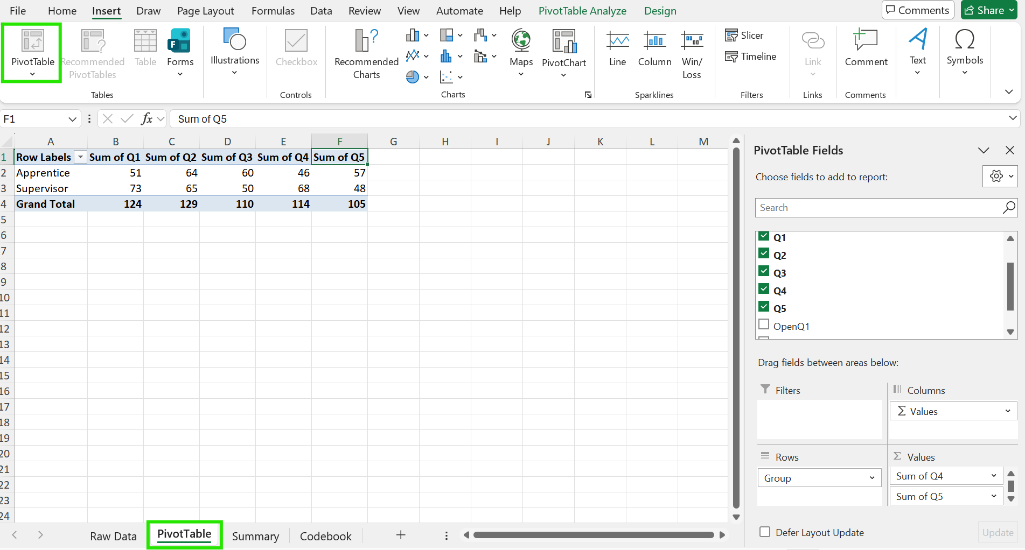The image size is (1025, 550).
Task: Uncheck the Q1 field checkbox
Action: (763, 236)
